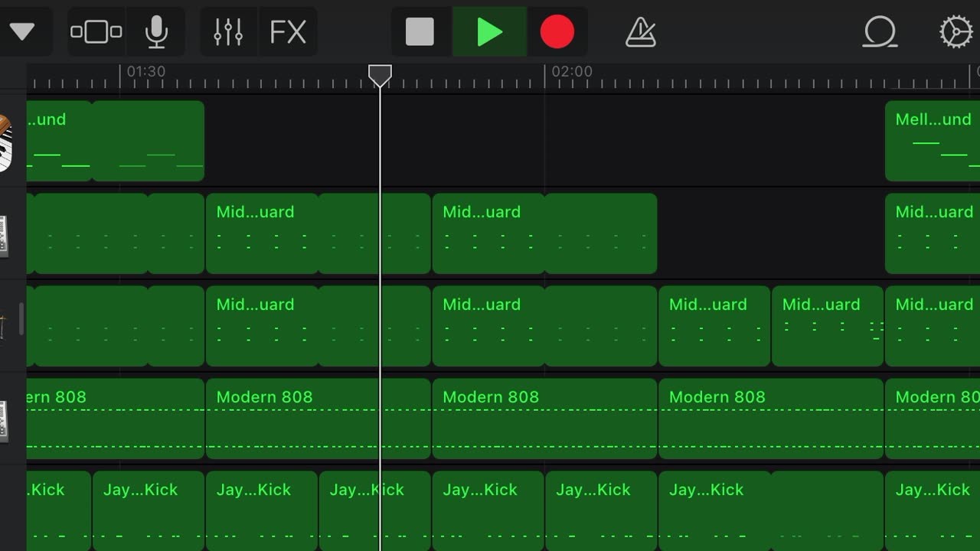Select the '..und' clipped region at the left
The height and width of the screenshot is (551, 980).
pyautogui.click(x=59, y=141)
